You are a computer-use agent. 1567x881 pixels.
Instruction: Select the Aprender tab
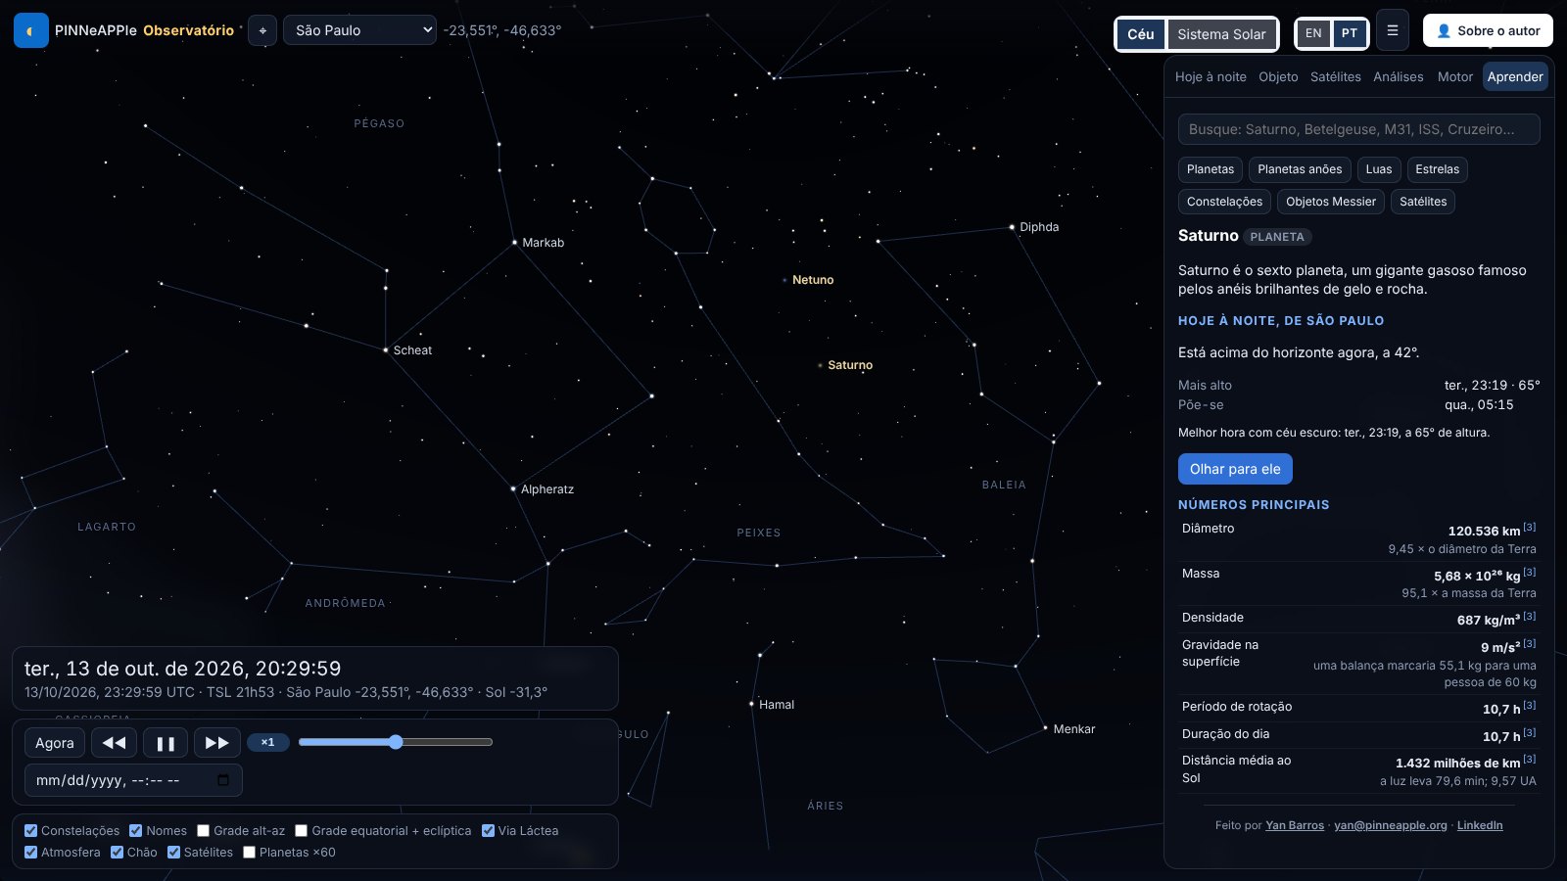(1515, 76)
